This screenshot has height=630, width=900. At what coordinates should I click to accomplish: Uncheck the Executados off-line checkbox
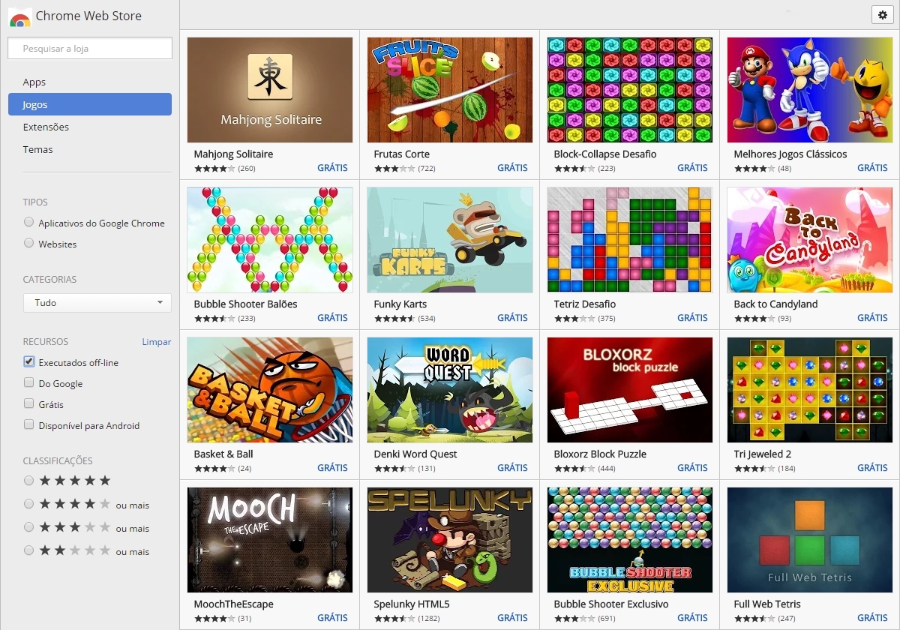click(29, 361)
